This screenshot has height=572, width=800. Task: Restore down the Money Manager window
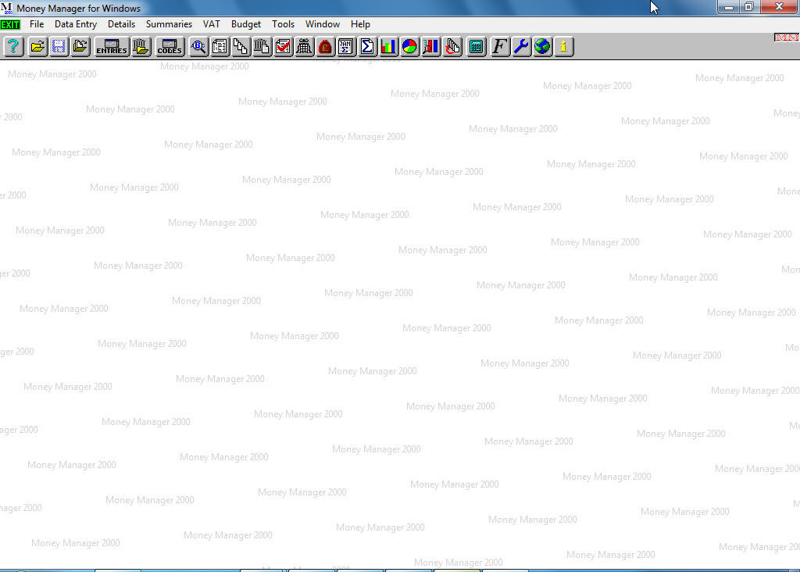[749, 7]
